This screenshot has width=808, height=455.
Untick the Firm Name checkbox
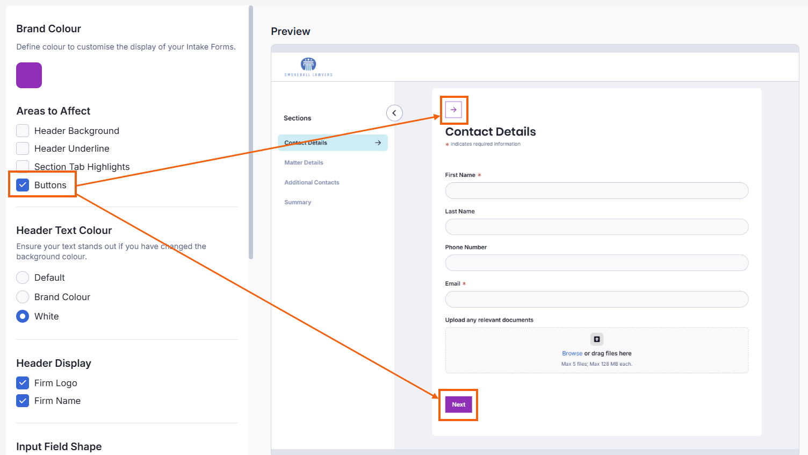tap(23, 401)
